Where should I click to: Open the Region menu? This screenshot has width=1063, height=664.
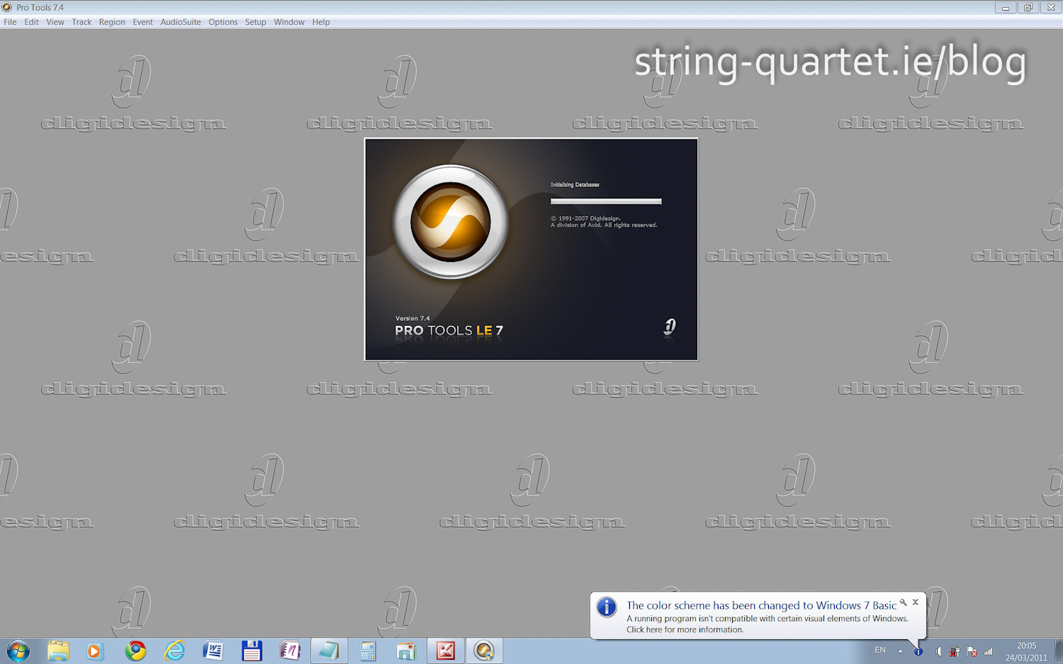112,22
